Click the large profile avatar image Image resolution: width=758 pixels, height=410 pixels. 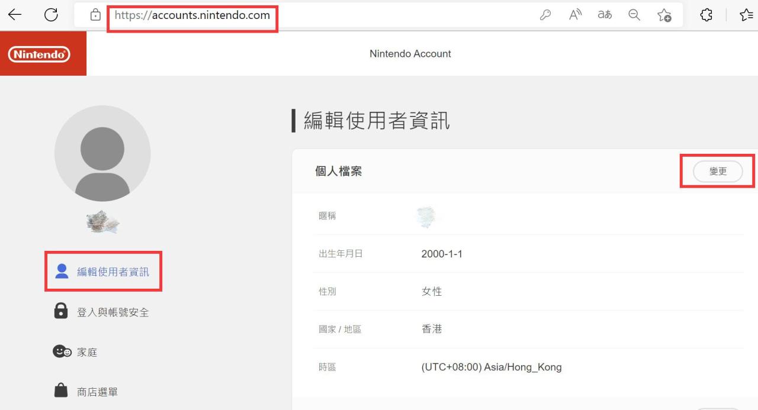pos(102,153)
